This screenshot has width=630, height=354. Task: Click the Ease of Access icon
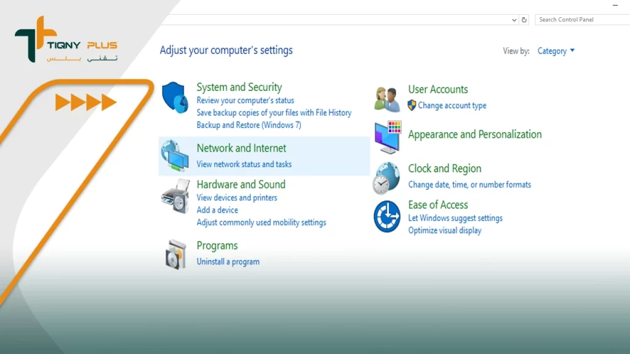387,216
